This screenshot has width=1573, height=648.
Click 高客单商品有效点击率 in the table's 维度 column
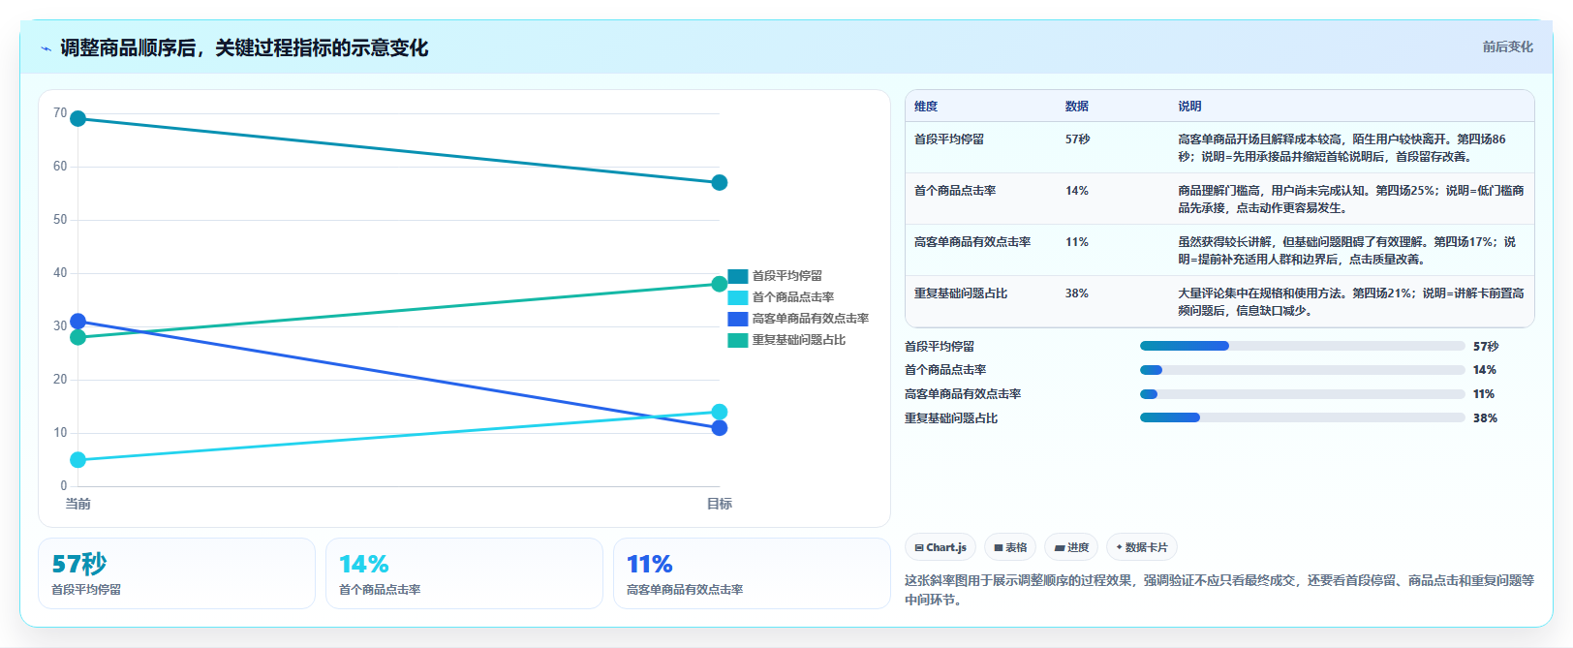click(972, 242)
